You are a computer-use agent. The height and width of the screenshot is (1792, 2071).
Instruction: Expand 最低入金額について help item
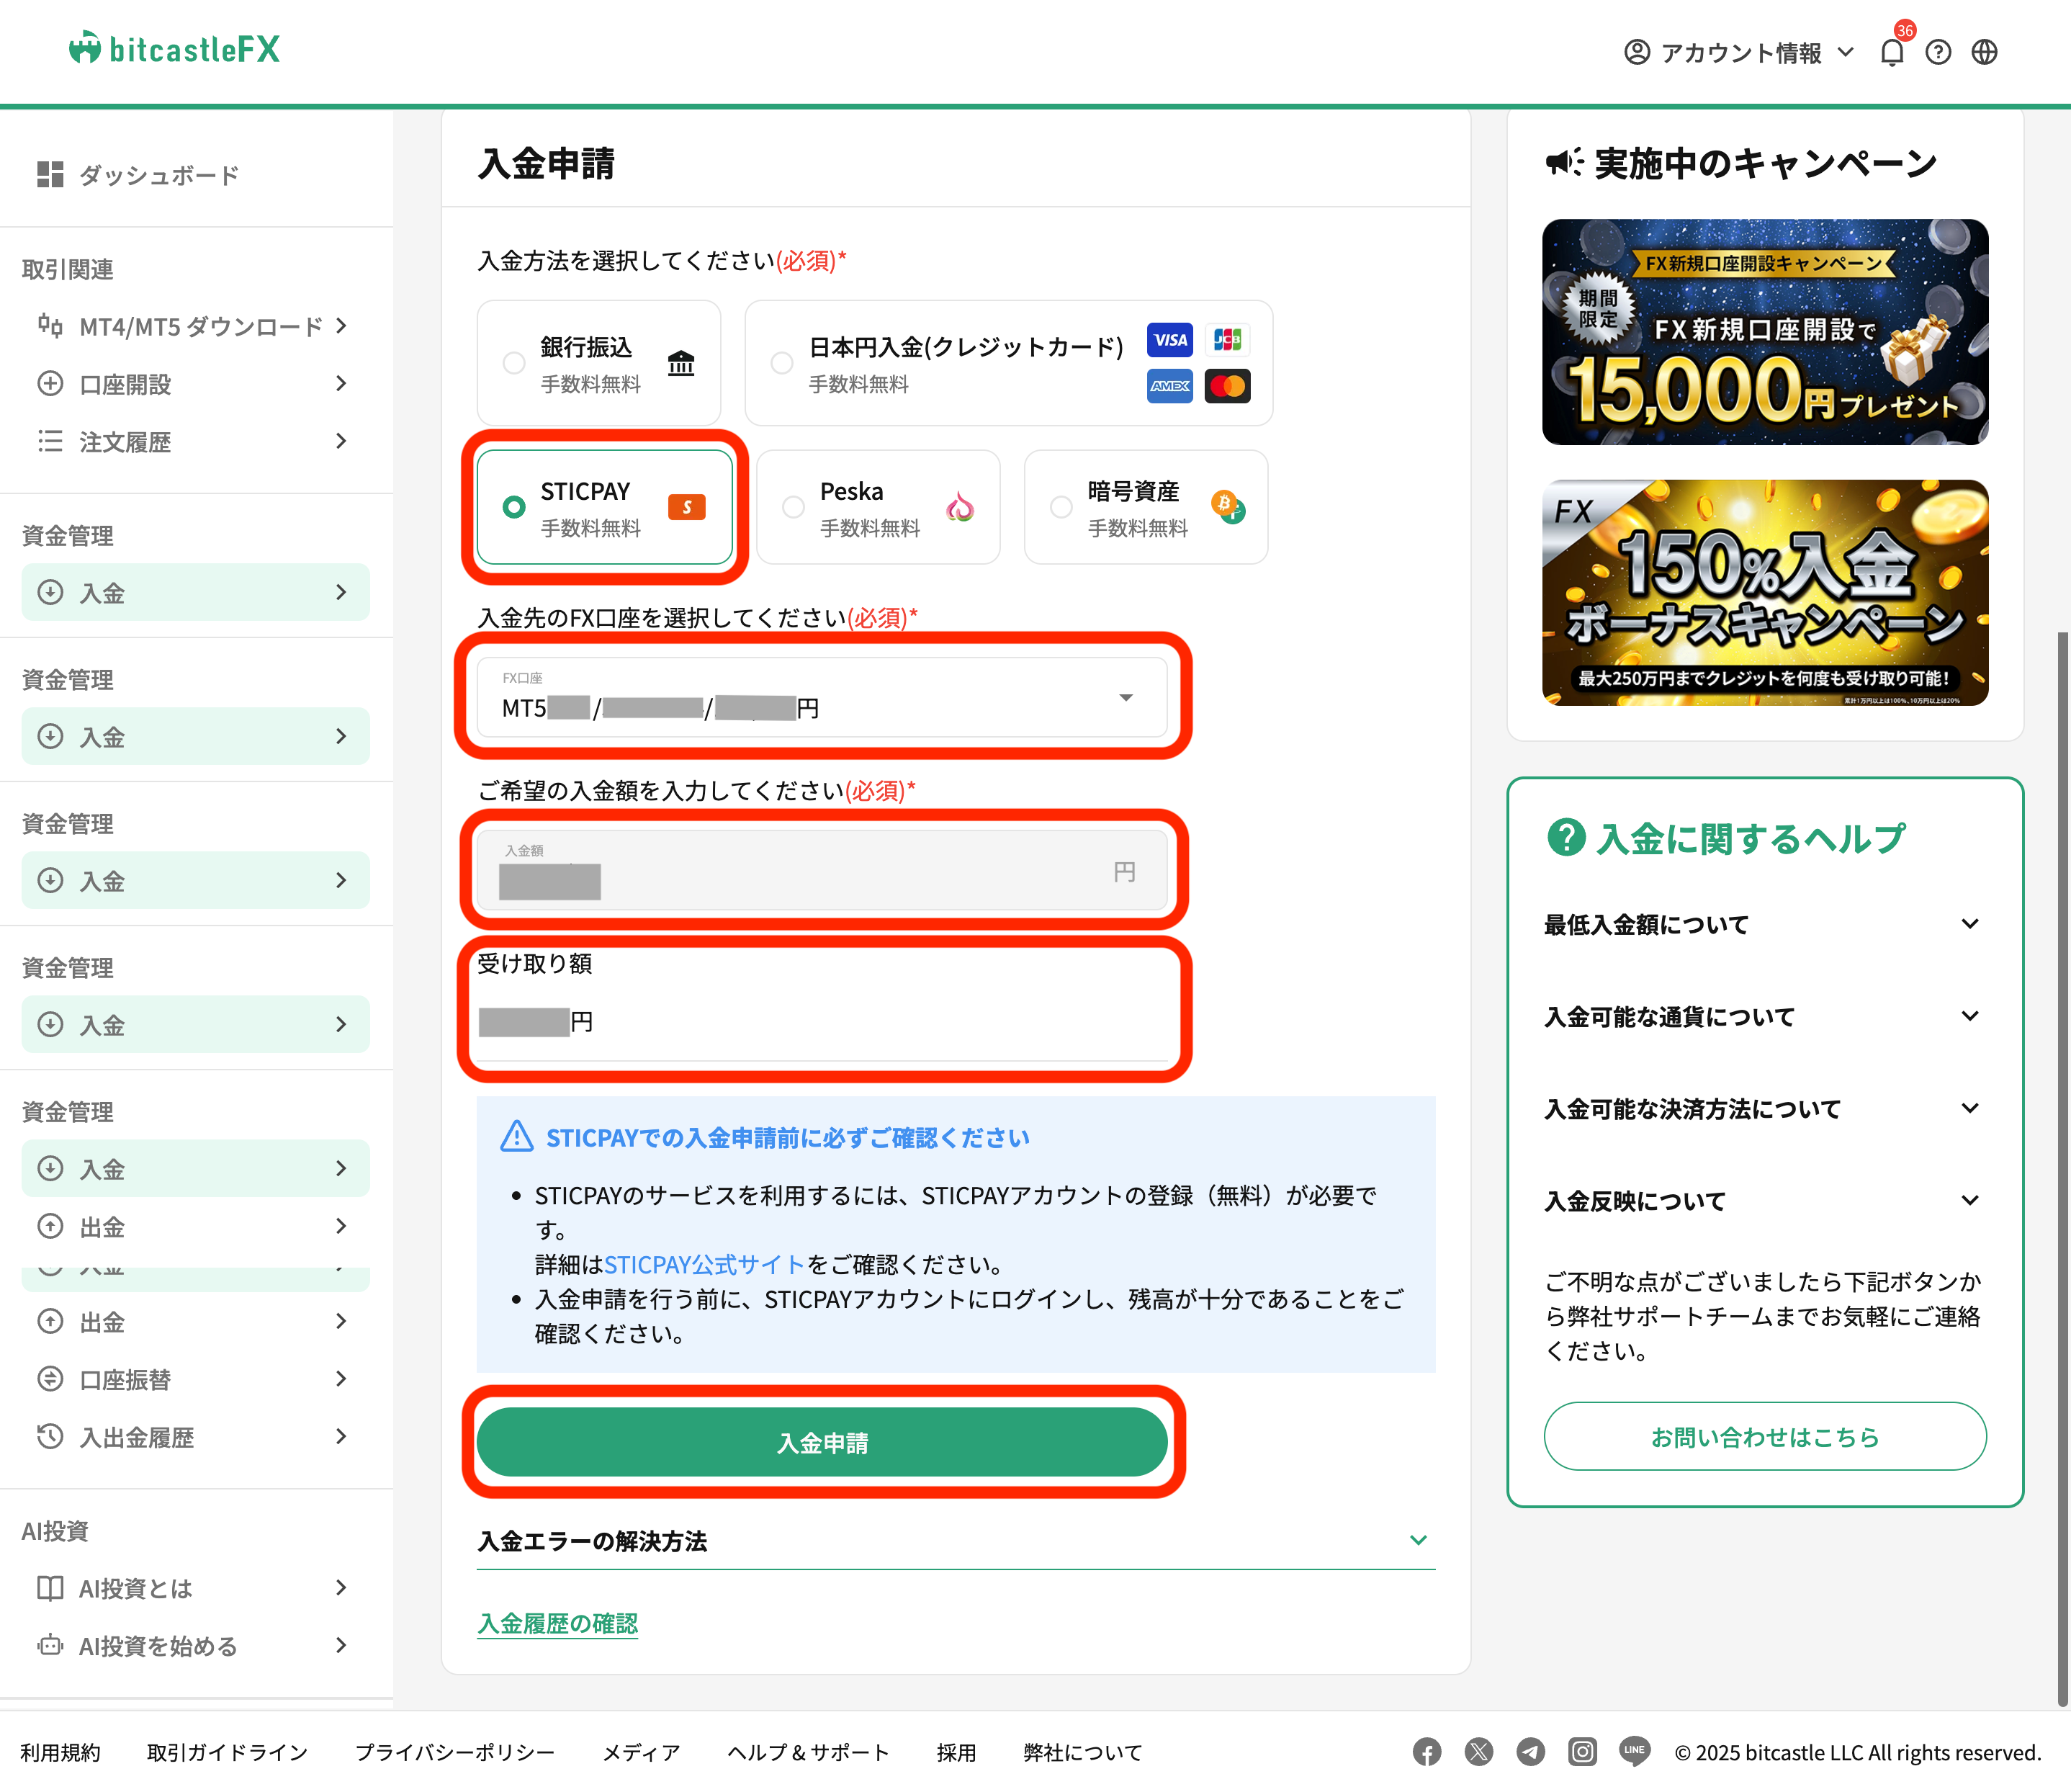[1763, 924]
